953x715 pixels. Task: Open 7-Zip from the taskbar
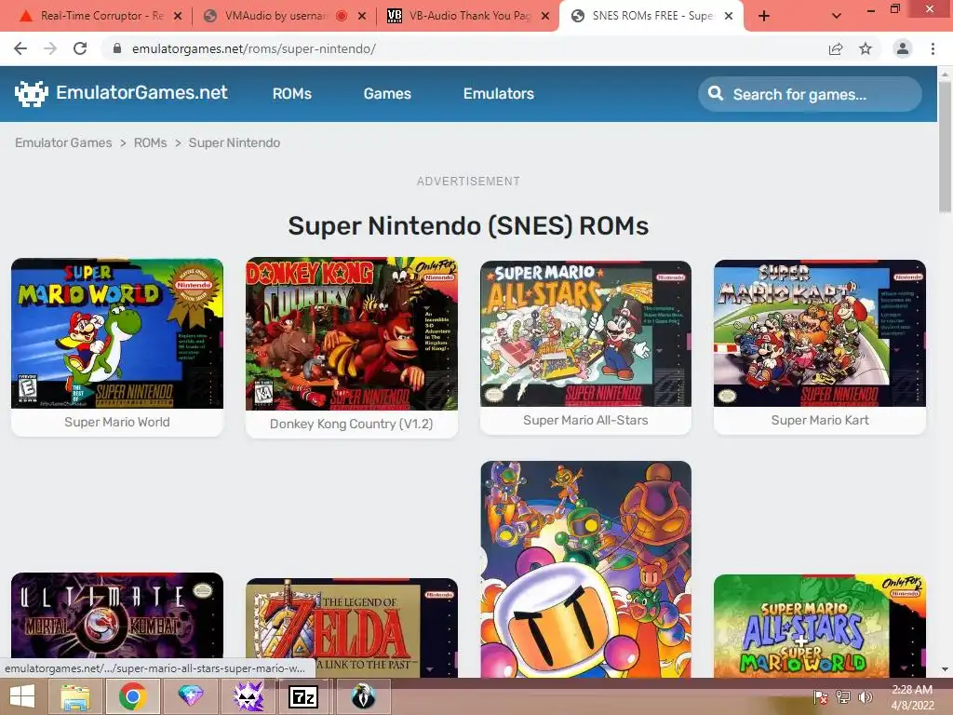point(303,696)
